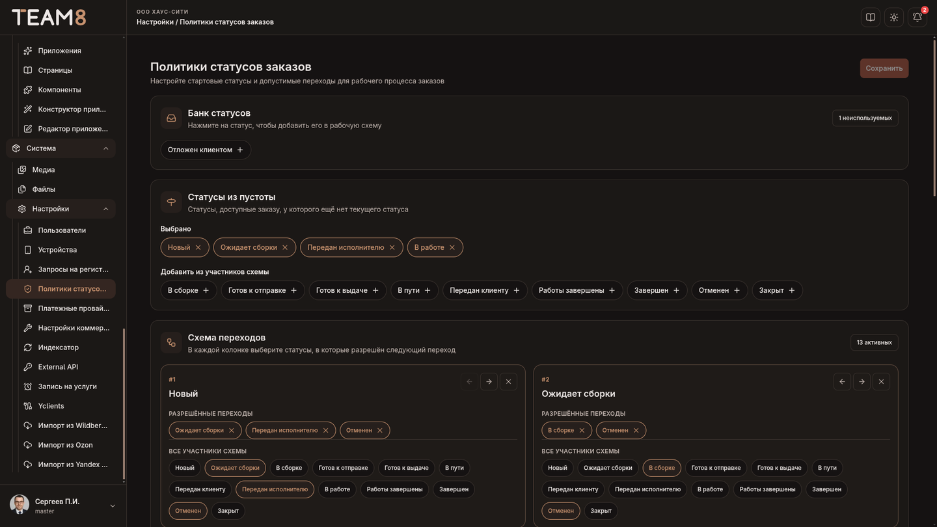Remove 'Новый' from selected void statuses

[198, 247]
